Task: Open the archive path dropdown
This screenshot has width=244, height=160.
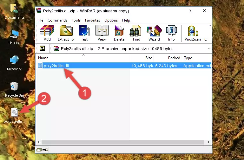Action: pos(209,48)
